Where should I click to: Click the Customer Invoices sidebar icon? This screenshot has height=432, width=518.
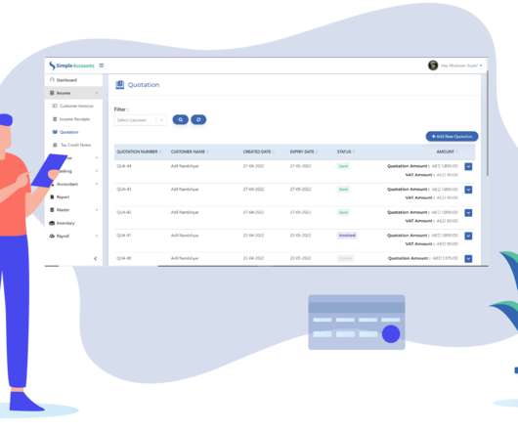pos(55,106)
